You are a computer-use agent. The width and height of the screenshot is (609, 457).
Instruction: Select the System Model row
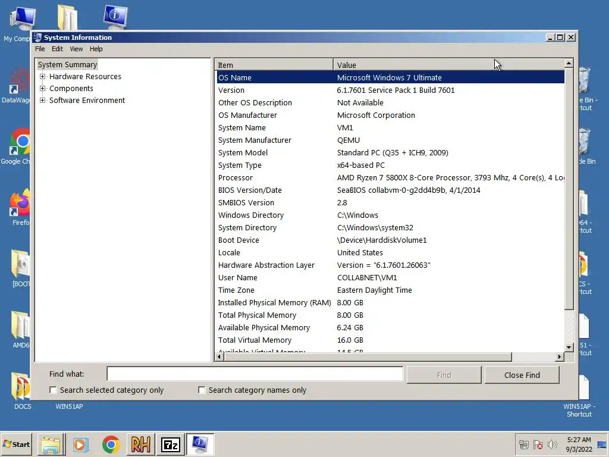[390, 153]
